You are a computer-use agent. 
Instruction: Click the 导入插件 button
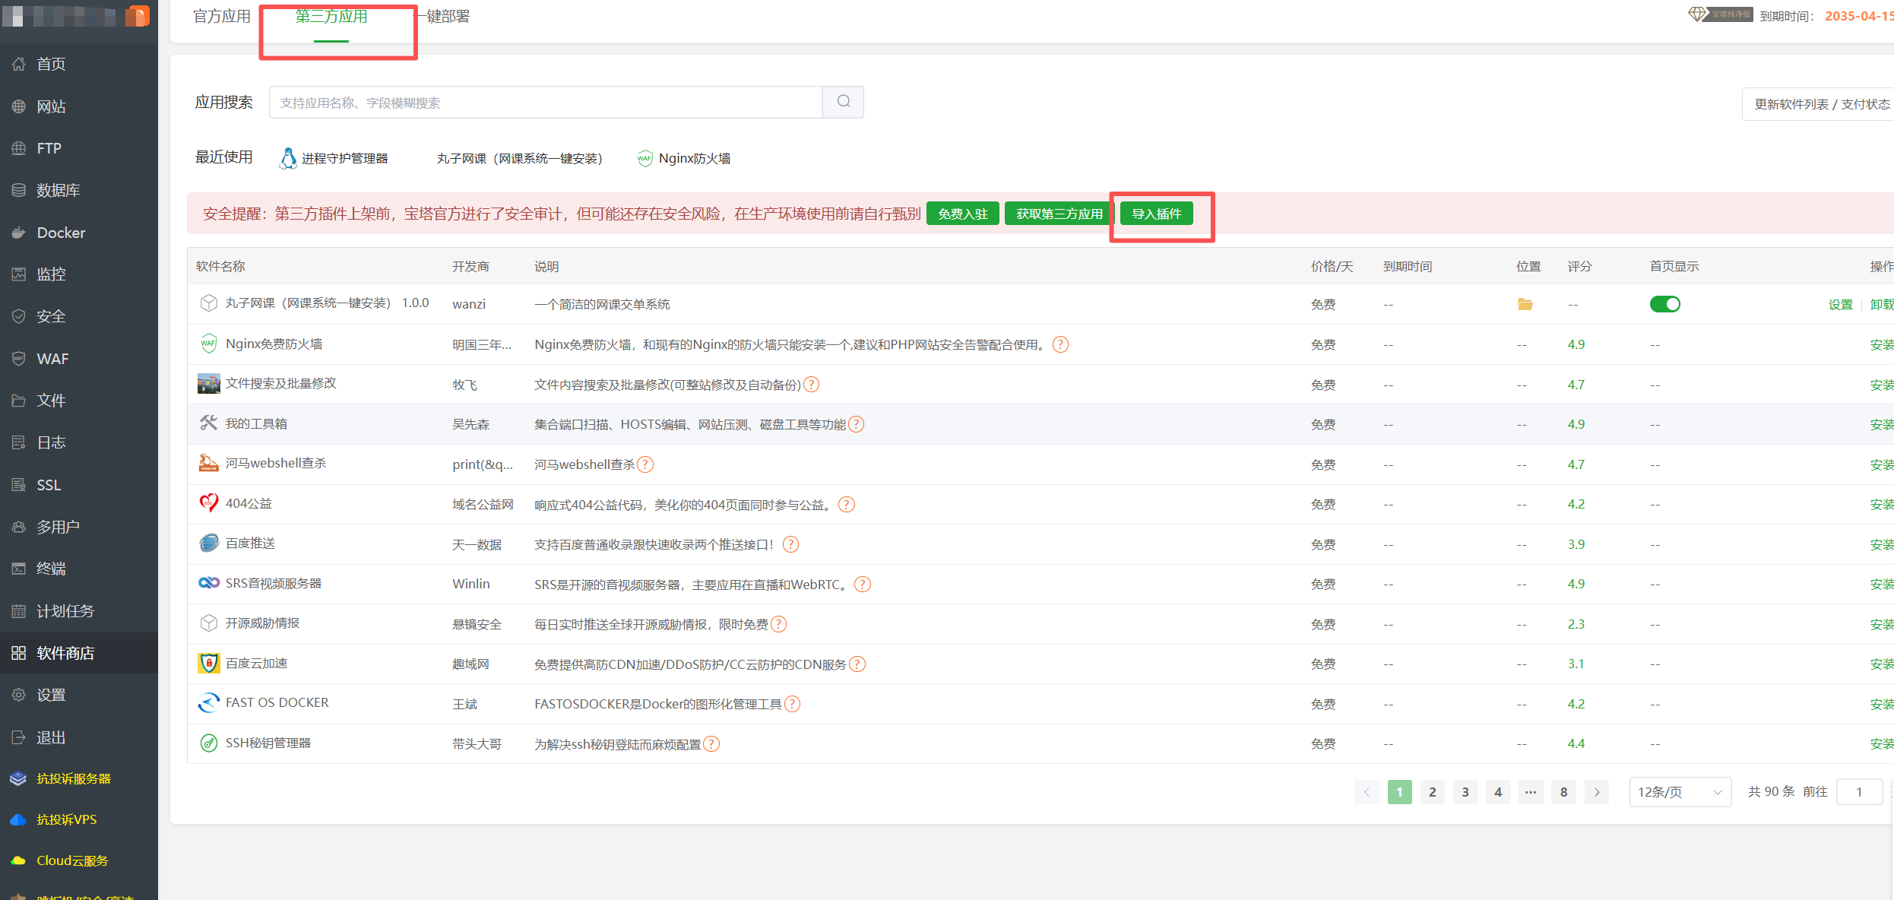pos(1157,214)
